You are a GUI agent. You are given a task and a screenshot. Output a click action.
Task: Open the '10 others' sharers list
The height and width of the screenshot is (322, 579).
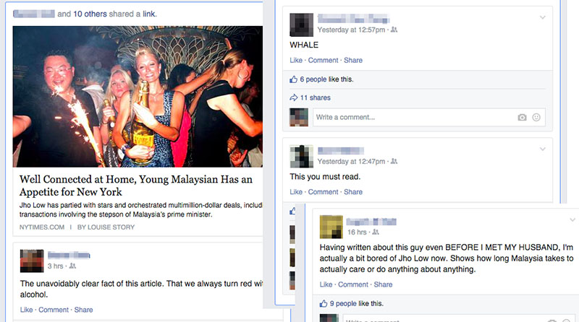90,14
